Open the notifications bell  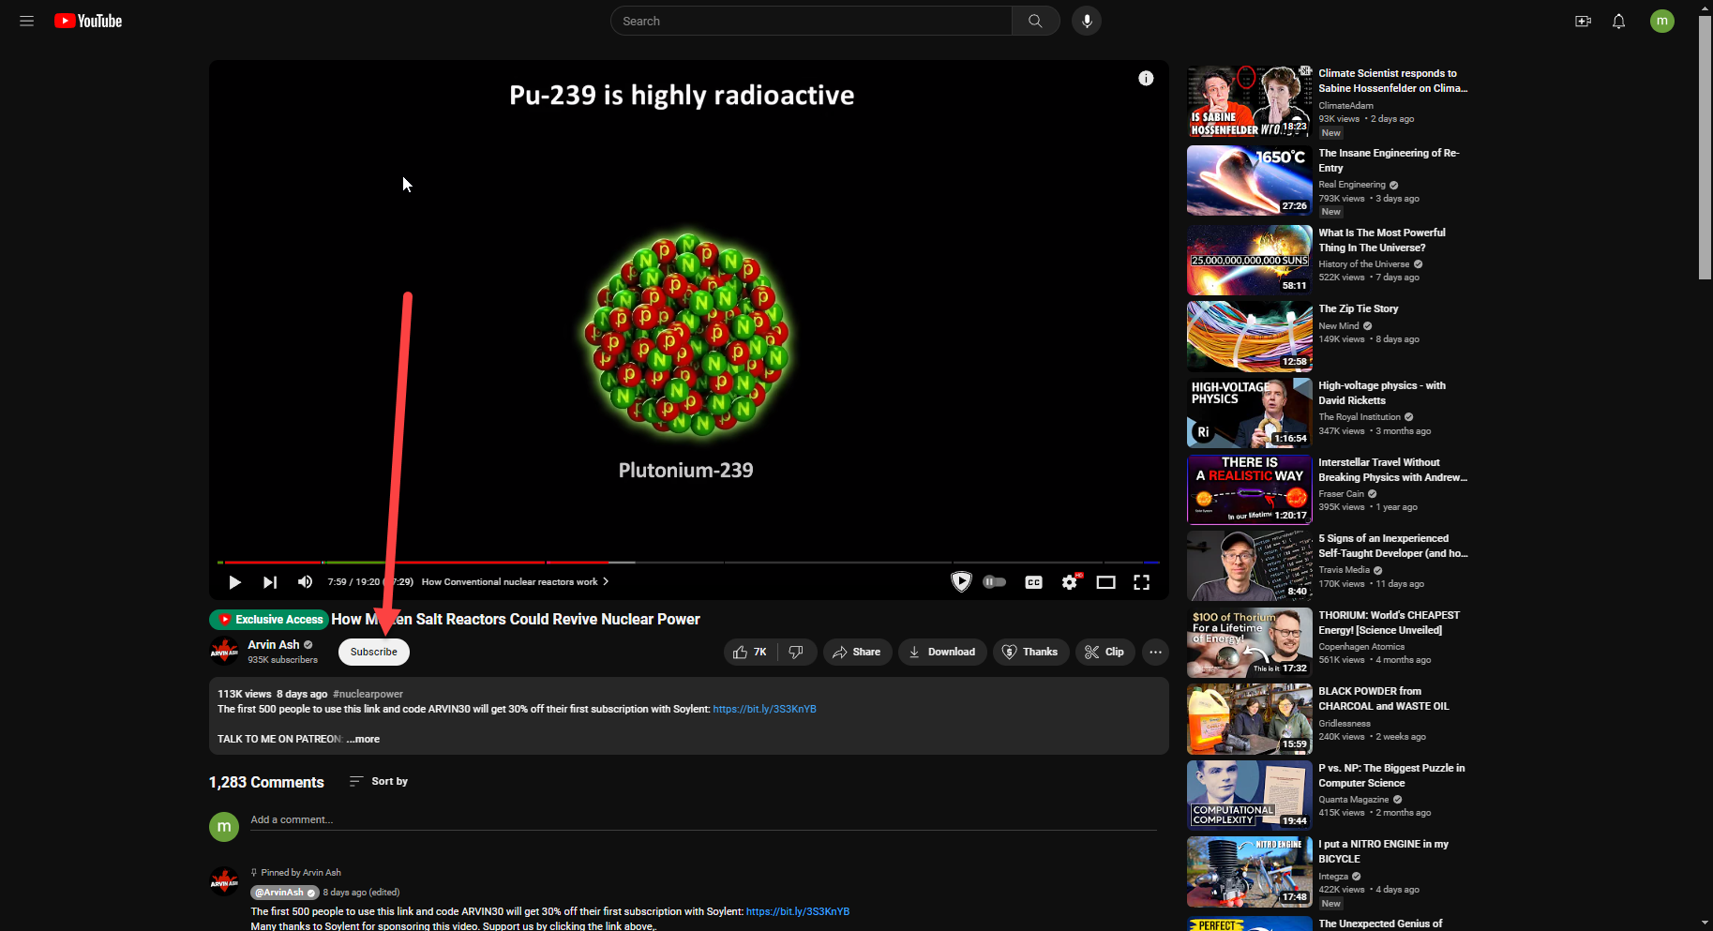[x=1618, y=21]
